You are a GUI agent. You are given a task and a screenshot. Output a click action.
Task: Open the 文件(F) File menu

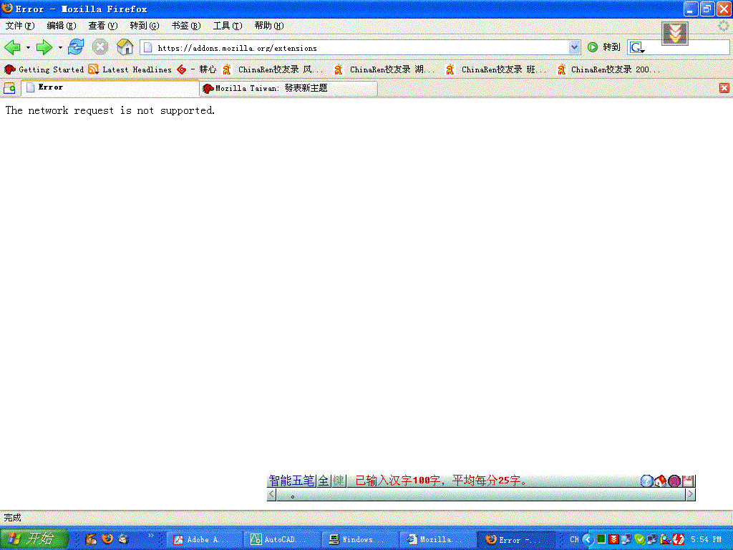pos(20,26)
